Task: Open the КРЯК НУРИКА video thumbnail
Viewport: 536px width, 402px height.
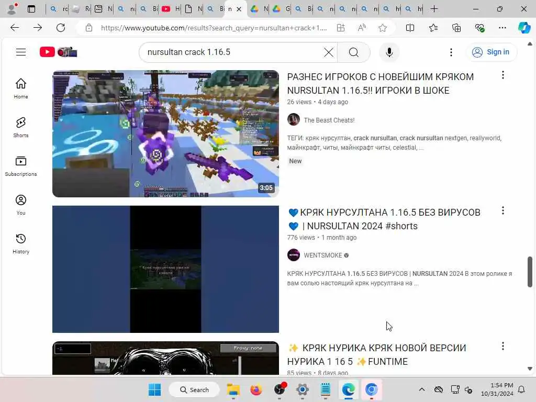Action: (165, 358)
